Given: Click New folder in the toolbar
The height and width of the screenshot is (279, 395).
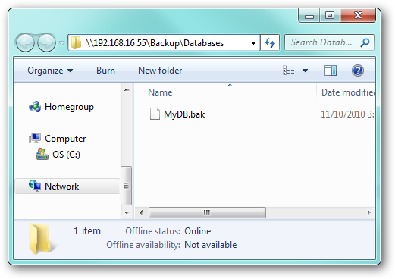Looking at the screenshot, I should (160, 71).
